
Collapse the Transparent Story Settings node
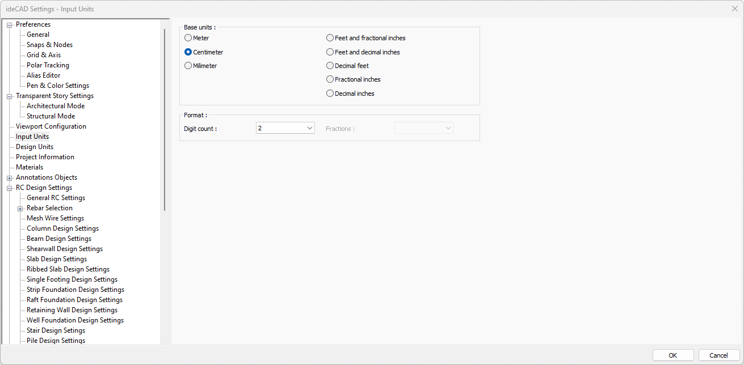point(10,96)
